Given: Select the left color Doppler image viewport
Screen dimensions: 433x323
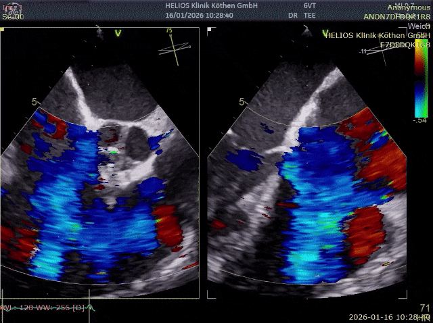Looking at the screenshot, I should point(99,163).
